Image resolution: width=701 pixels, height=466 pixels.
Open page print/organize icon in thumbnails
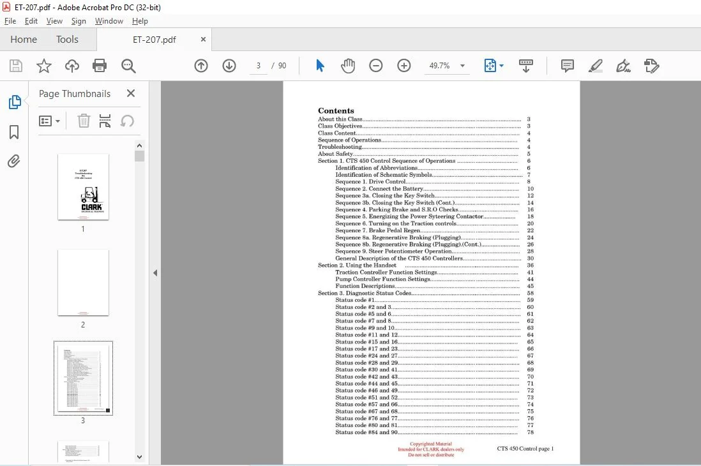pyautogui.click(x=105, y=121)
